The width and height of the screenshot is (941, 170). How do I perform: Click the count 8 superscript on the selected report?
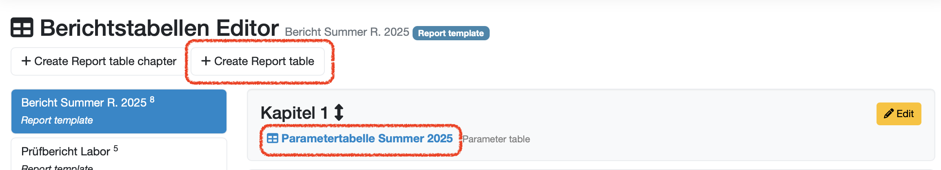[x=152, y=99]
